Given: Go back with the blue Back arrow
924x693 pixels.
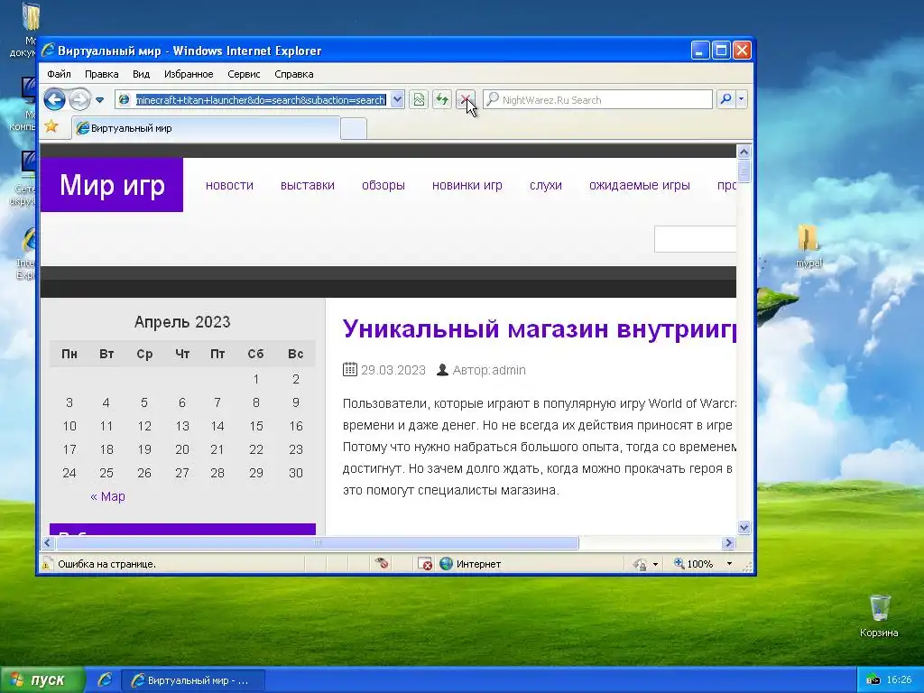Looking at the screenshot, I should pyautogui.click(x=54, y=99).
